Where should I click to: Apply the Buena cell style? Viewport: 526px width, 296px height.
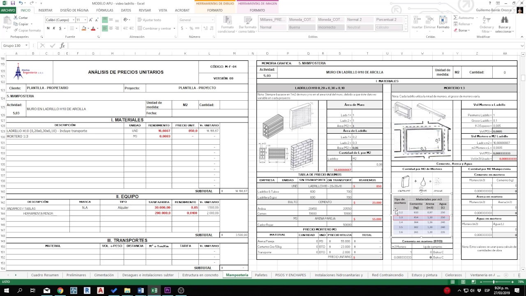(x=302, y=28)
